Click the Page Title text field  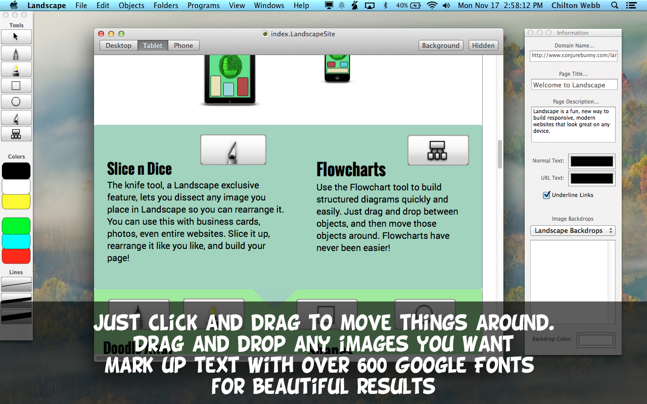tap(574, 85)
